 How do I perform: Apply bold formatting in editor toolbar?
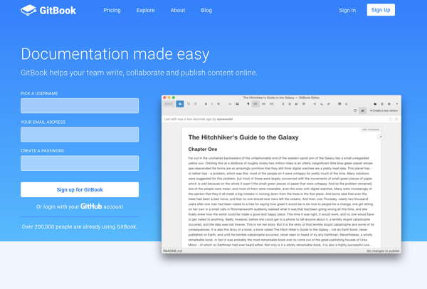[206, 104]
